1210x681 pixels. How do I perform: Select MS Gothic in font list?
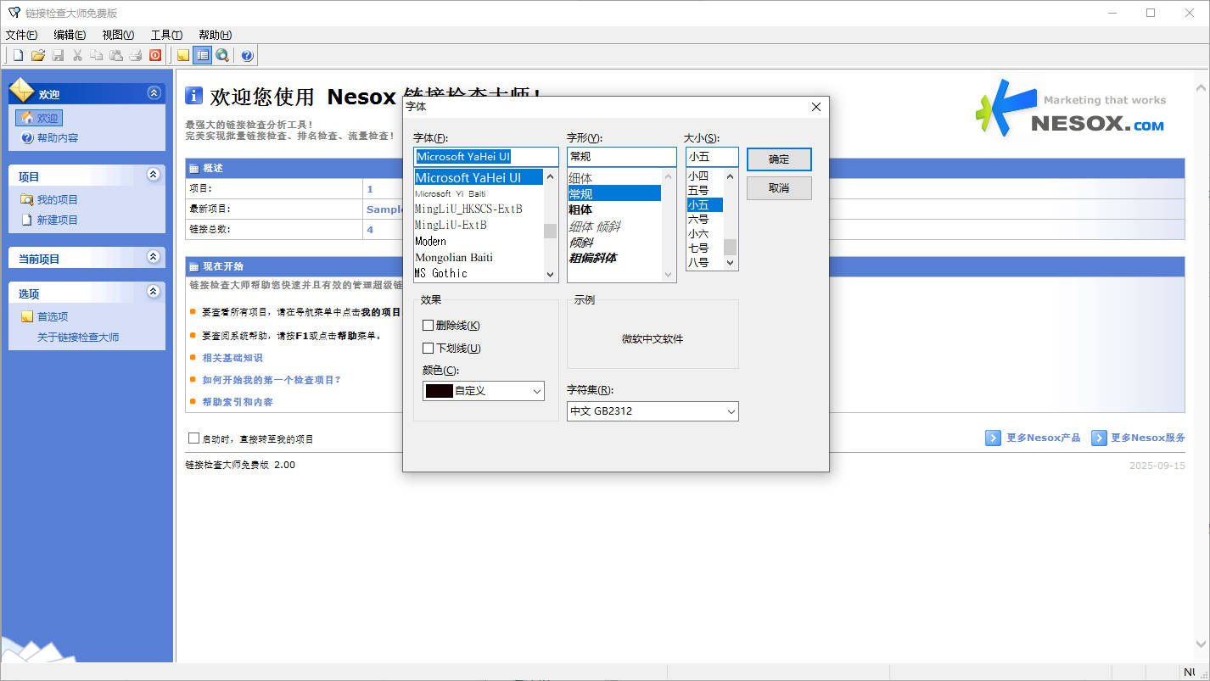pos(479,273)
